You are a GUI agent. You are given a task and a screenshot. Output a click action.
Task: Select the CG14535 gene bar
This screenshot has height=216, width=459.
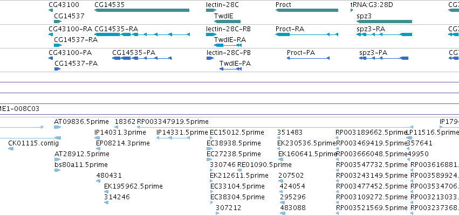(x=142, y=10)
